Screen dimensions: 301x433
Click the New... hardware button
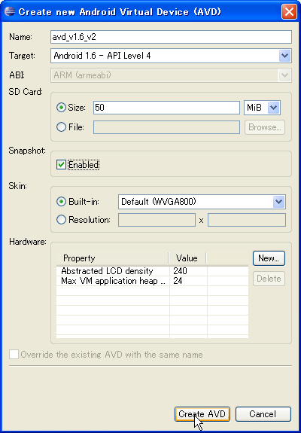click(269, 258)
